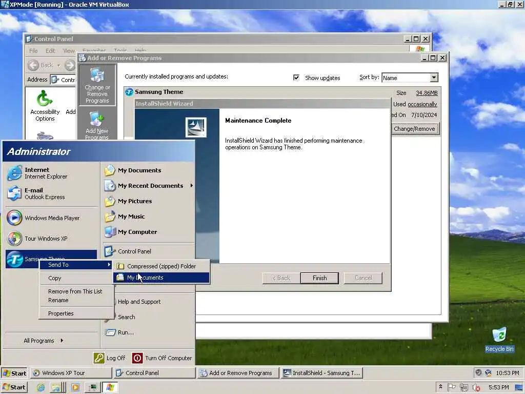Click the Back arrow in Control Panel window
The height and width of the screenshot is (394, 525).
tap(33, 65)
